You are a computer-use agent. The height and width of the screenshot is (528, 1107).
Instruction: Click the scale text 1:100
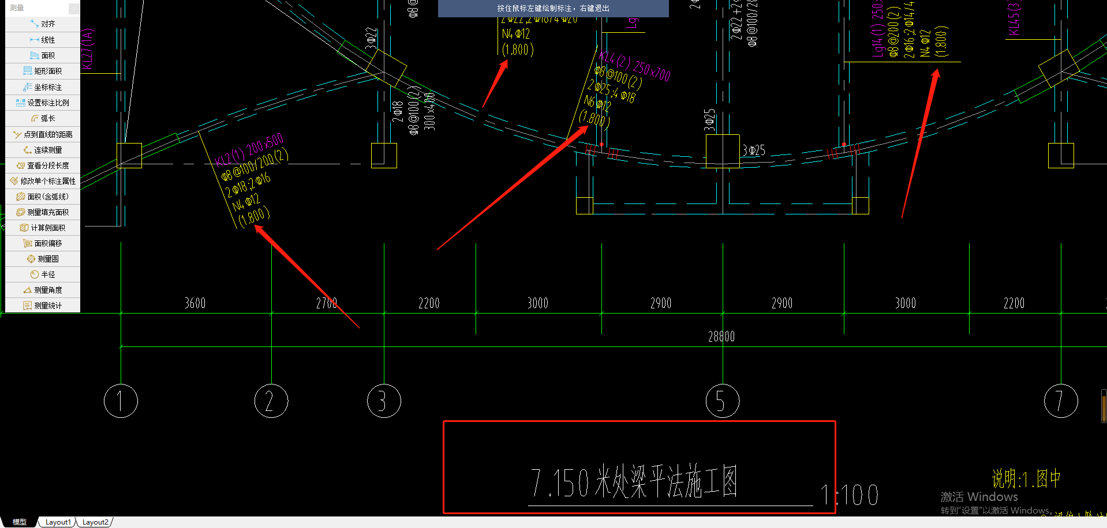pyautogui.click(x=850, y=495)
